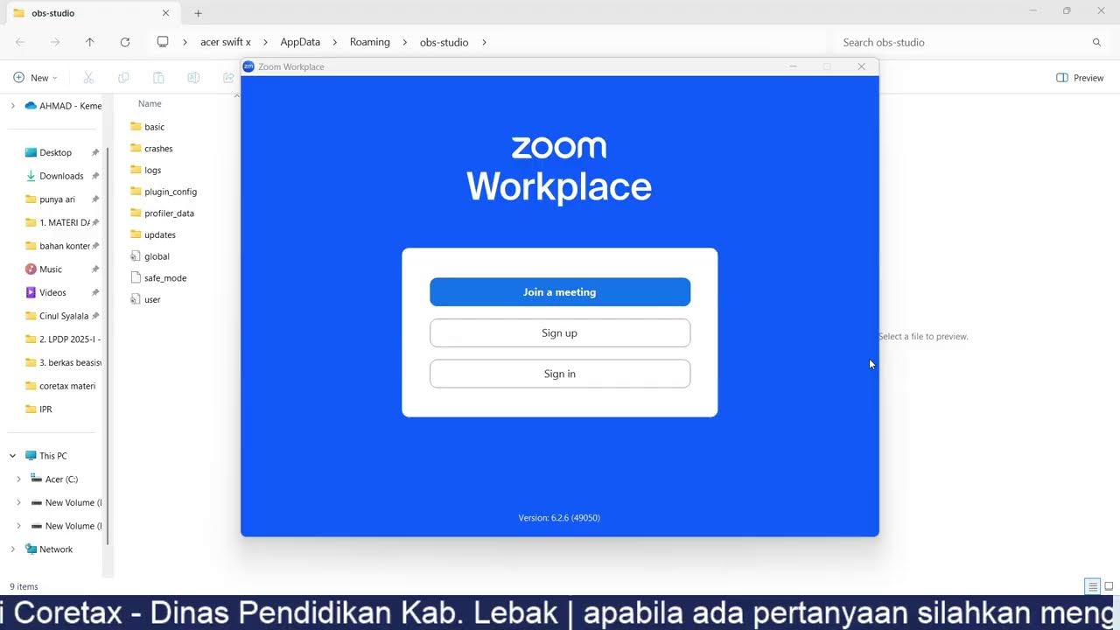Toggle the Preview pane button
The width and height of the screenshot is (1120, 630).
pyautogui.click(x=1080, y=78)
